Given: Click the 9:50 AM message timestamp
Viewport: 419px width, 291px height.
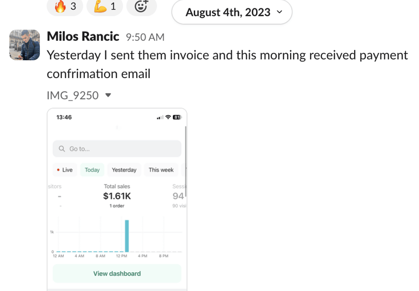Looking at the screenshot, I should (x=145, y=37).
